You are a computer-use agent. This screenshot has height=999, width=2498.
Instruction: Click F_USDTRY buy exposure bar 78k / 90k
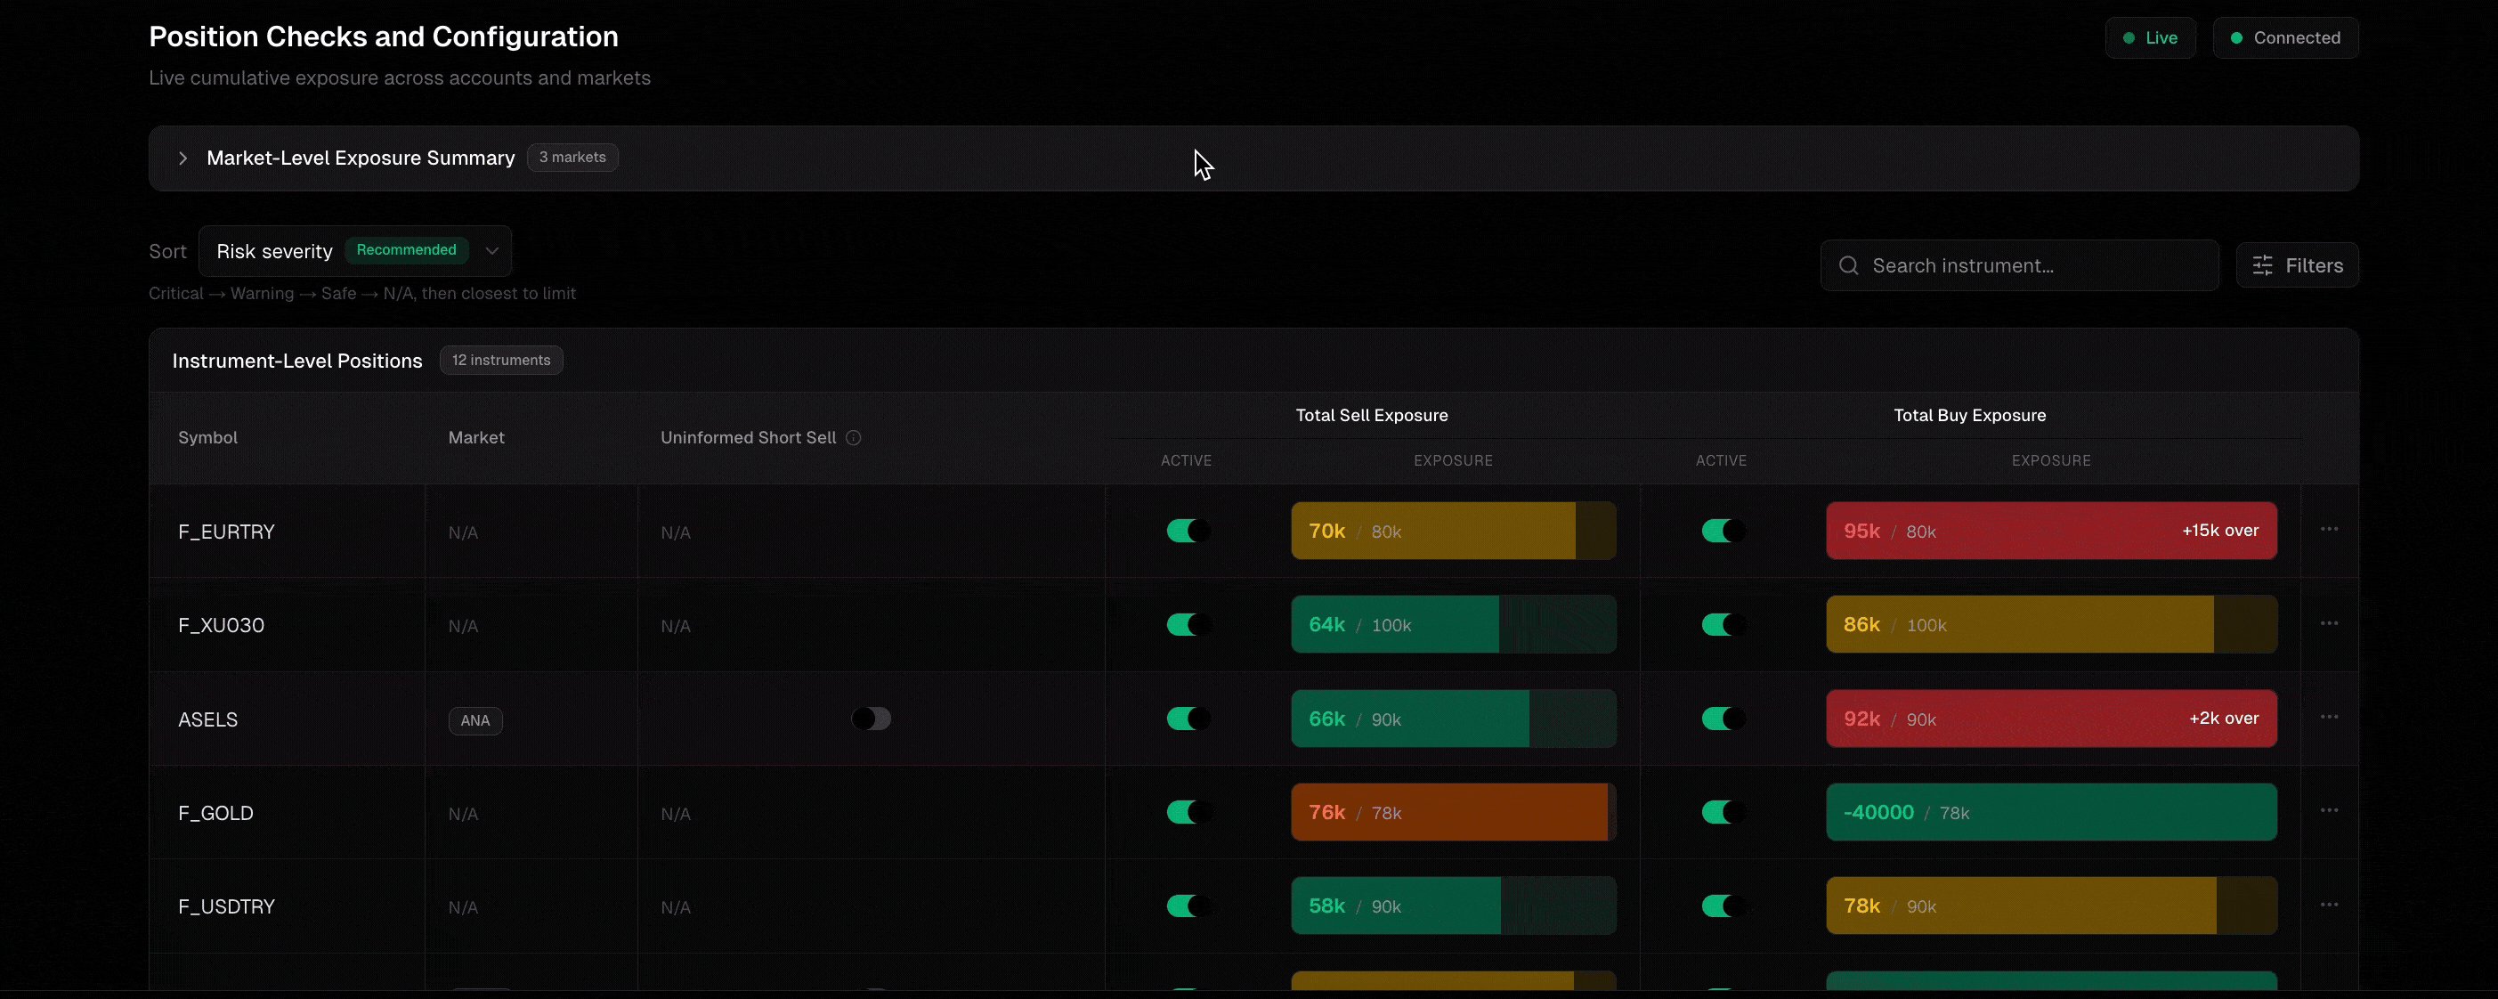coord(2051,906)
